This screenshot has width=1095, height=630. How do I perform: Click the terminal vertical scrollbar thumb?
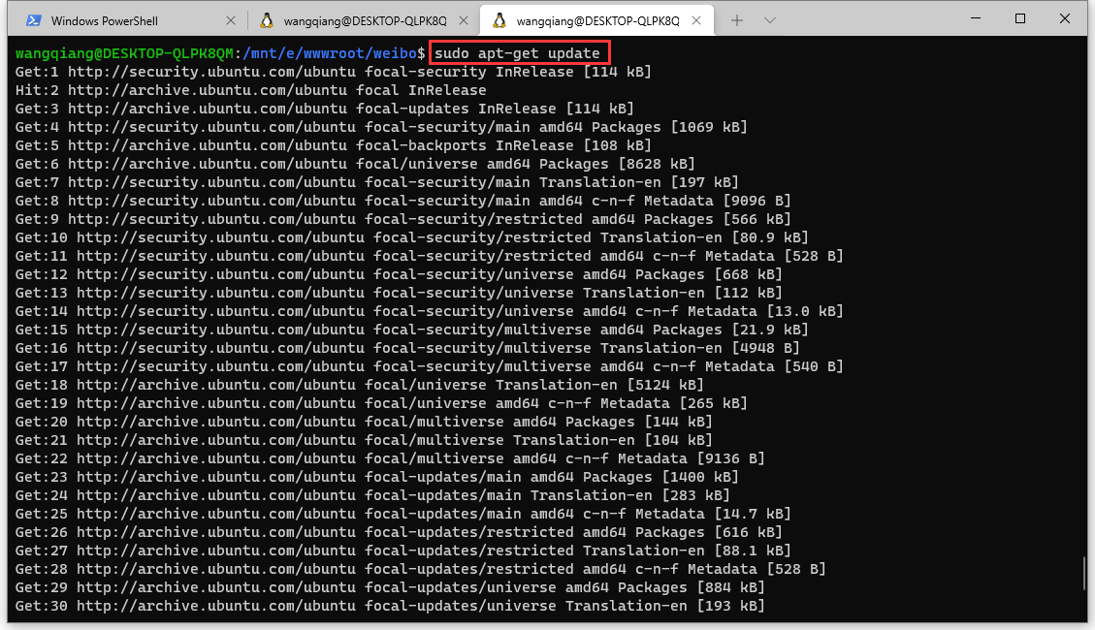pyautogui.click(x=1084, y=572)
